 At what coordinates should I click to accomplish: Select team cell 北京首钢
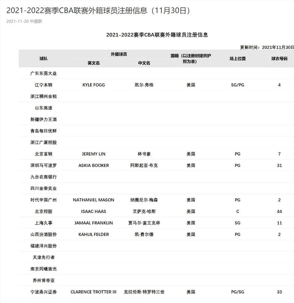click(x=44, y=154)
